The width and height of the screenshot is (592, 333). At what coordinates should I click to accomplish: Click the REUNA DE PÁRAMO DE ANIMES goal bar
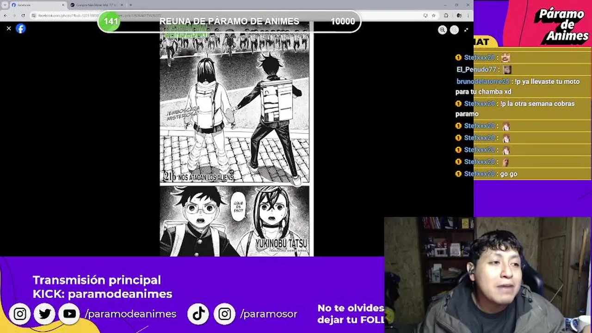pos(229,21)
